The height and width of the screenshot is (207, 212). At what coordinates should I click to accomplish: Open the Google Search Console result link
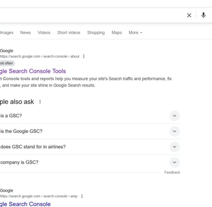pos(25,204)
